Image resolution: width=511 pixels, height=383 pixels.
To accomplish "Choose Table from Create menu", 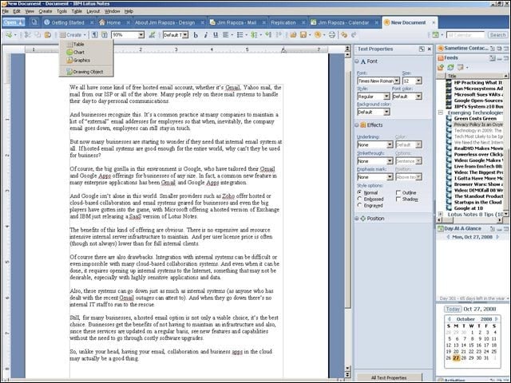I will pos(86,44).
